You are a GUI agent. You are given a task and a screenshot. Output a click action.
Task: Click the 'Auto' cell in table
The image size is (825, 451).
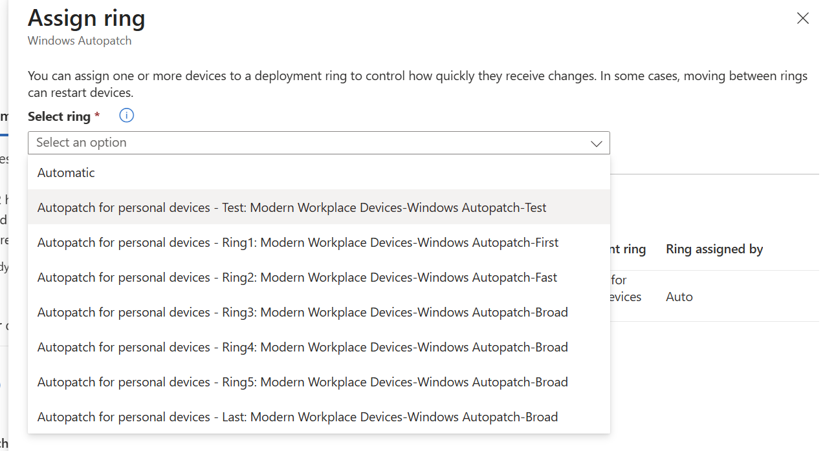[x=679, y=297]
